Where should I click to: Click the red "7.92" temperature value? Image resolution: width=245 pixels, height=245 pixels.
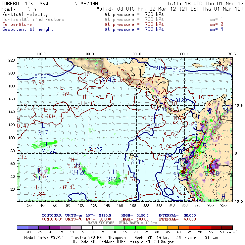(38, 82)
